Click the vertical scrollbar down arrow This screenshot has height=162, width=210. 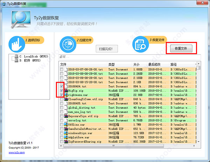pos(198,142)
